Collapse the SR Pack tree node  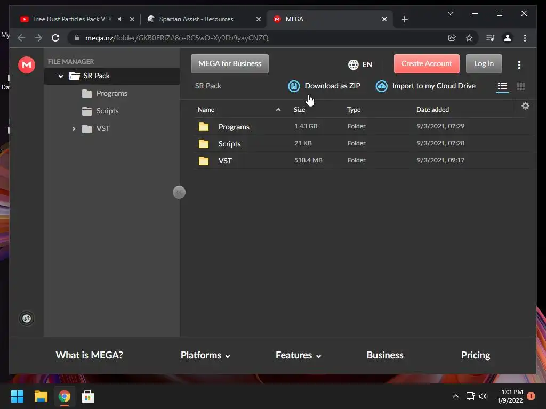click(61, 76)
